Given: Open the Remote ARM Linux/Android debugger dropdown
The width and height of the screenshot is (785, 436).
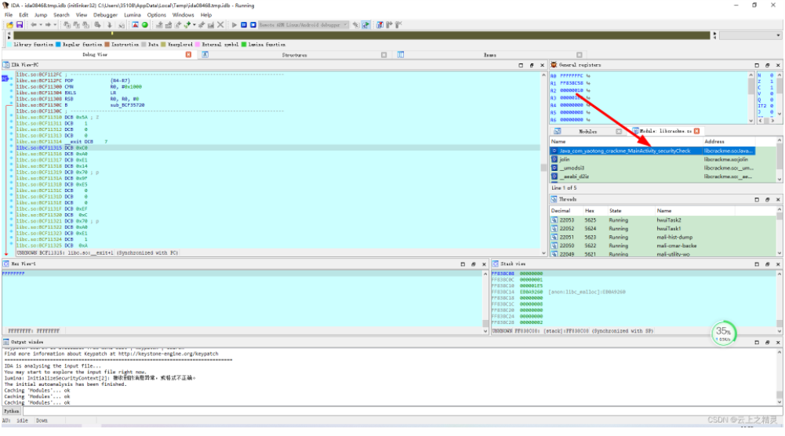Looking at the screenshot, I should (345, 25).
